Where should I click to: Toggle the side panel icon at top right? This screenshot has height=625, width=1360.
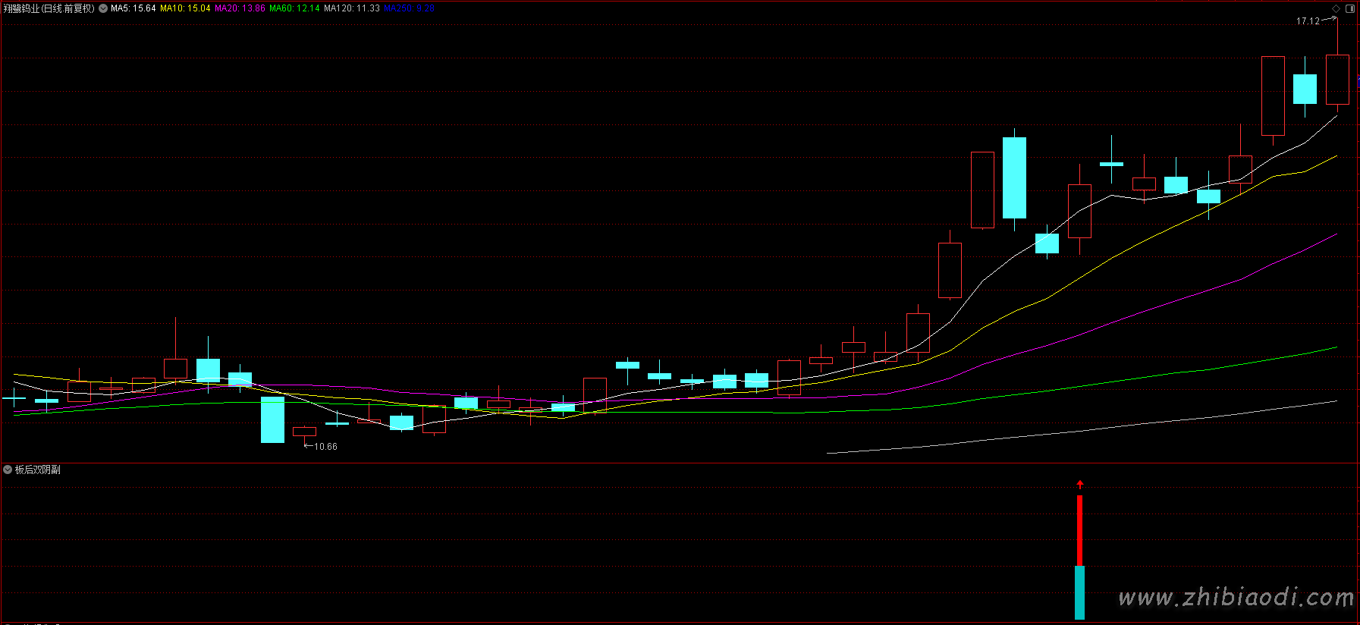click(1350, 8)
